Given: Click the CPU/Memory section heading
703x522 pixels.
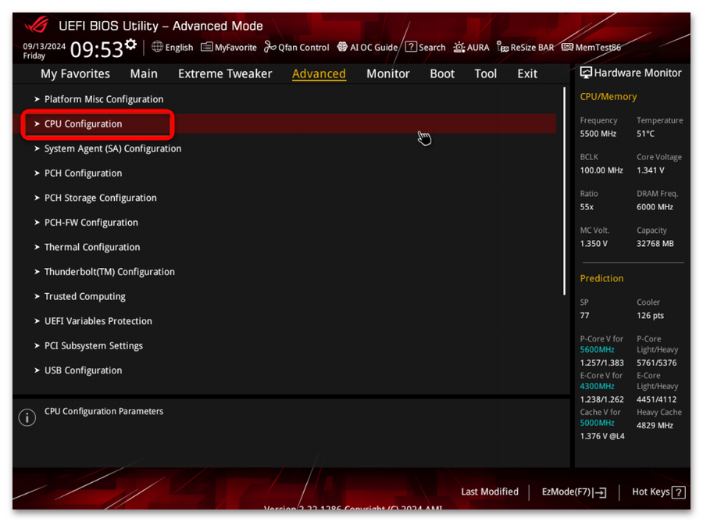Looking at the screenshot, I should (608, 97).
